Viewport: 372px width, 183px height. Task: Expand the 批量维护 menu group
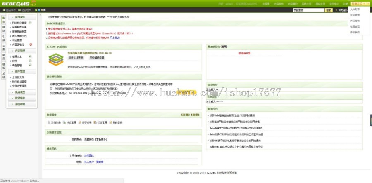coord(22,98)
